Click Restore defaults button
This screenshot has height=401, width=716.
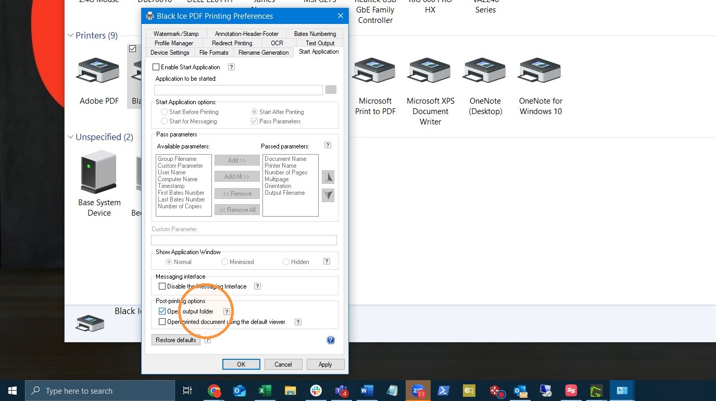point(176,340)
